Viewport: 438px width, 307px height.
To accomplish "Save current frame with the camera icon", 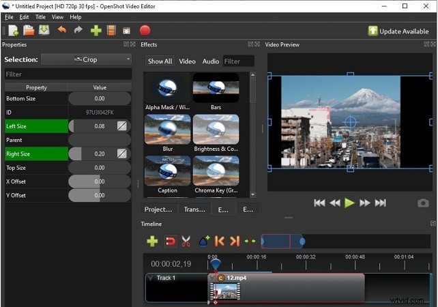I will coord(423,203).
